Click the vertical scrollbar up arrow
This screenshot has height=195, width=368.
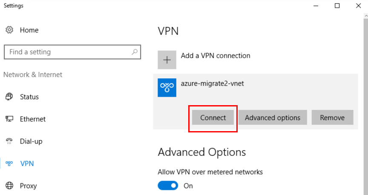tap(366, 16)
